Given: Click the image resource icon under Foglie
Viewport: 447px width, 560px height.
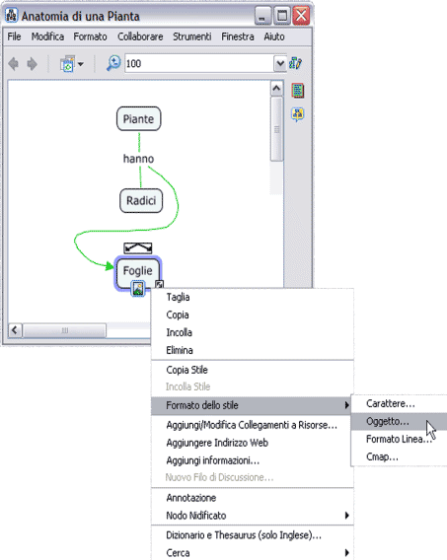Looking at the screenshot, I should tap(138, 289).
